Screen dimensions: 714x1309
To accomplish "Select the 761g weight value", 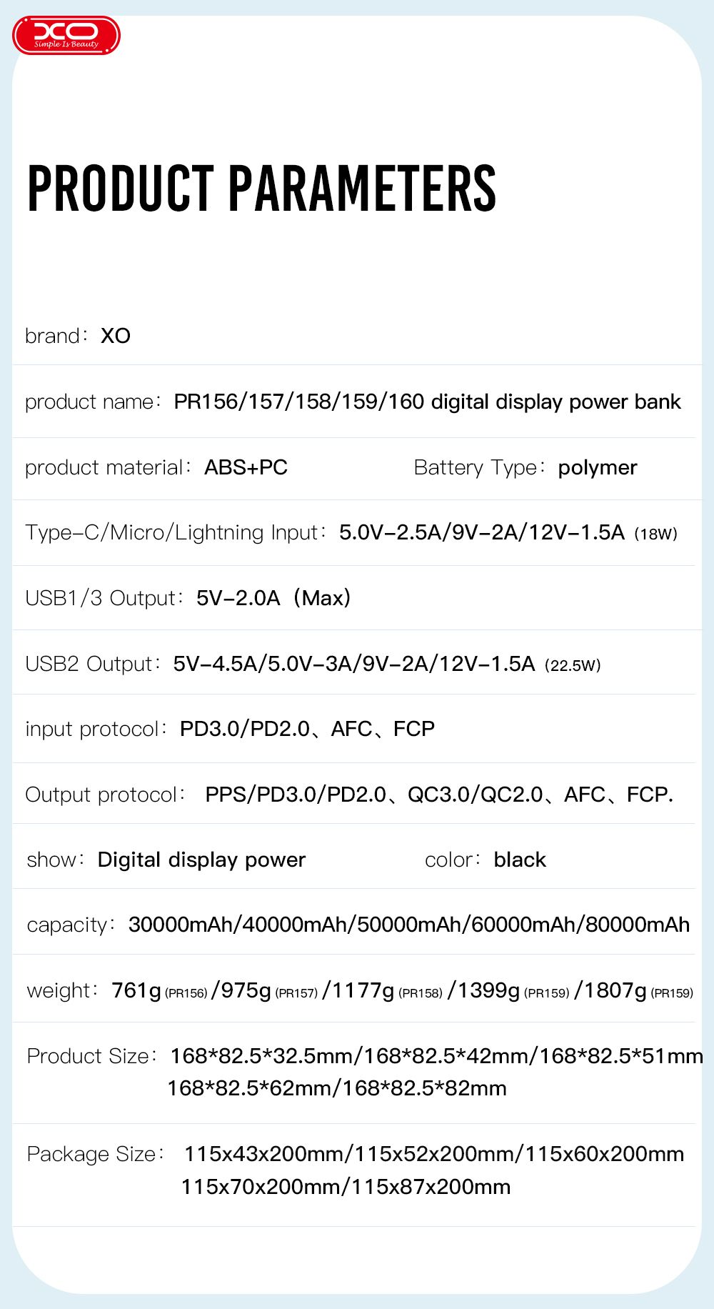I will 136,990.
